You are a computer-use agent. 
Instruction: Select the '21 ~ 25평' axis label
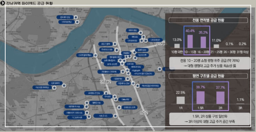point(217,52)
